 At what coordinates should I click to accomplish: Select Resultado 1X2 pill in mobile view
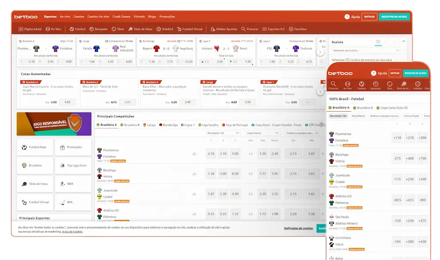338,116
